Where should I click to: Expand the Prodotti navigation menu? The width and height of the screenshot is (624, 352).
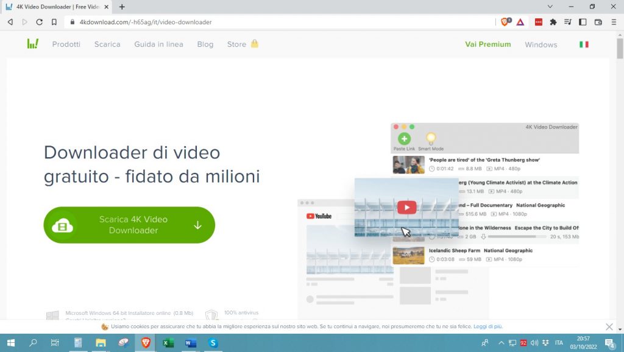[66, 44]
